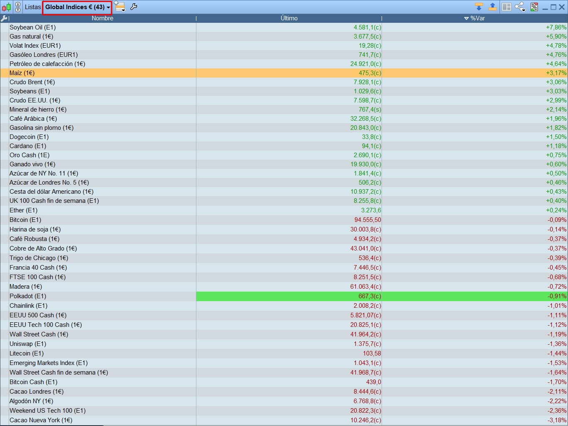Select Cobre de Alto Grado (1€)
This screenshot has width=568, height=426.
tap(43, 248)
